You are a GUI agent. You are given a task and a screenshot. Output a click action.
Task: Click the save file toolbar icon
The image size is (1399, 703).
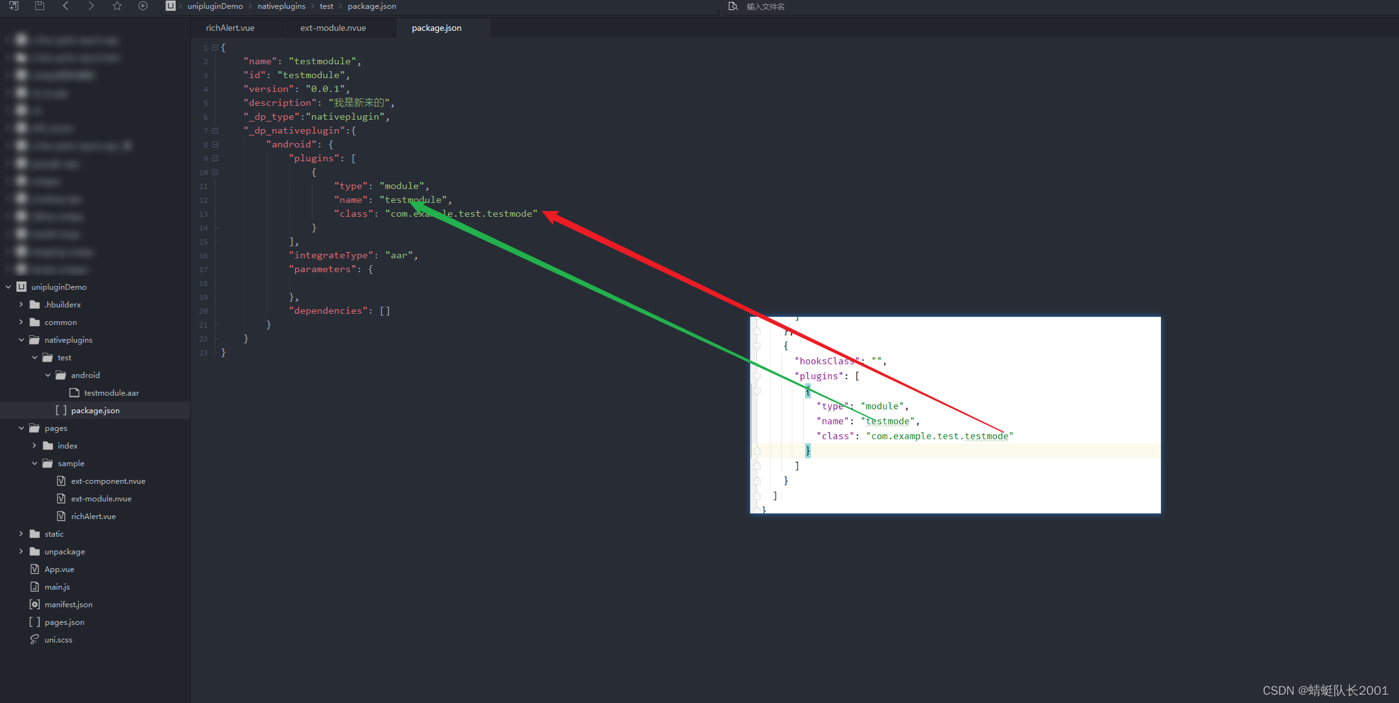pos(40,6)
